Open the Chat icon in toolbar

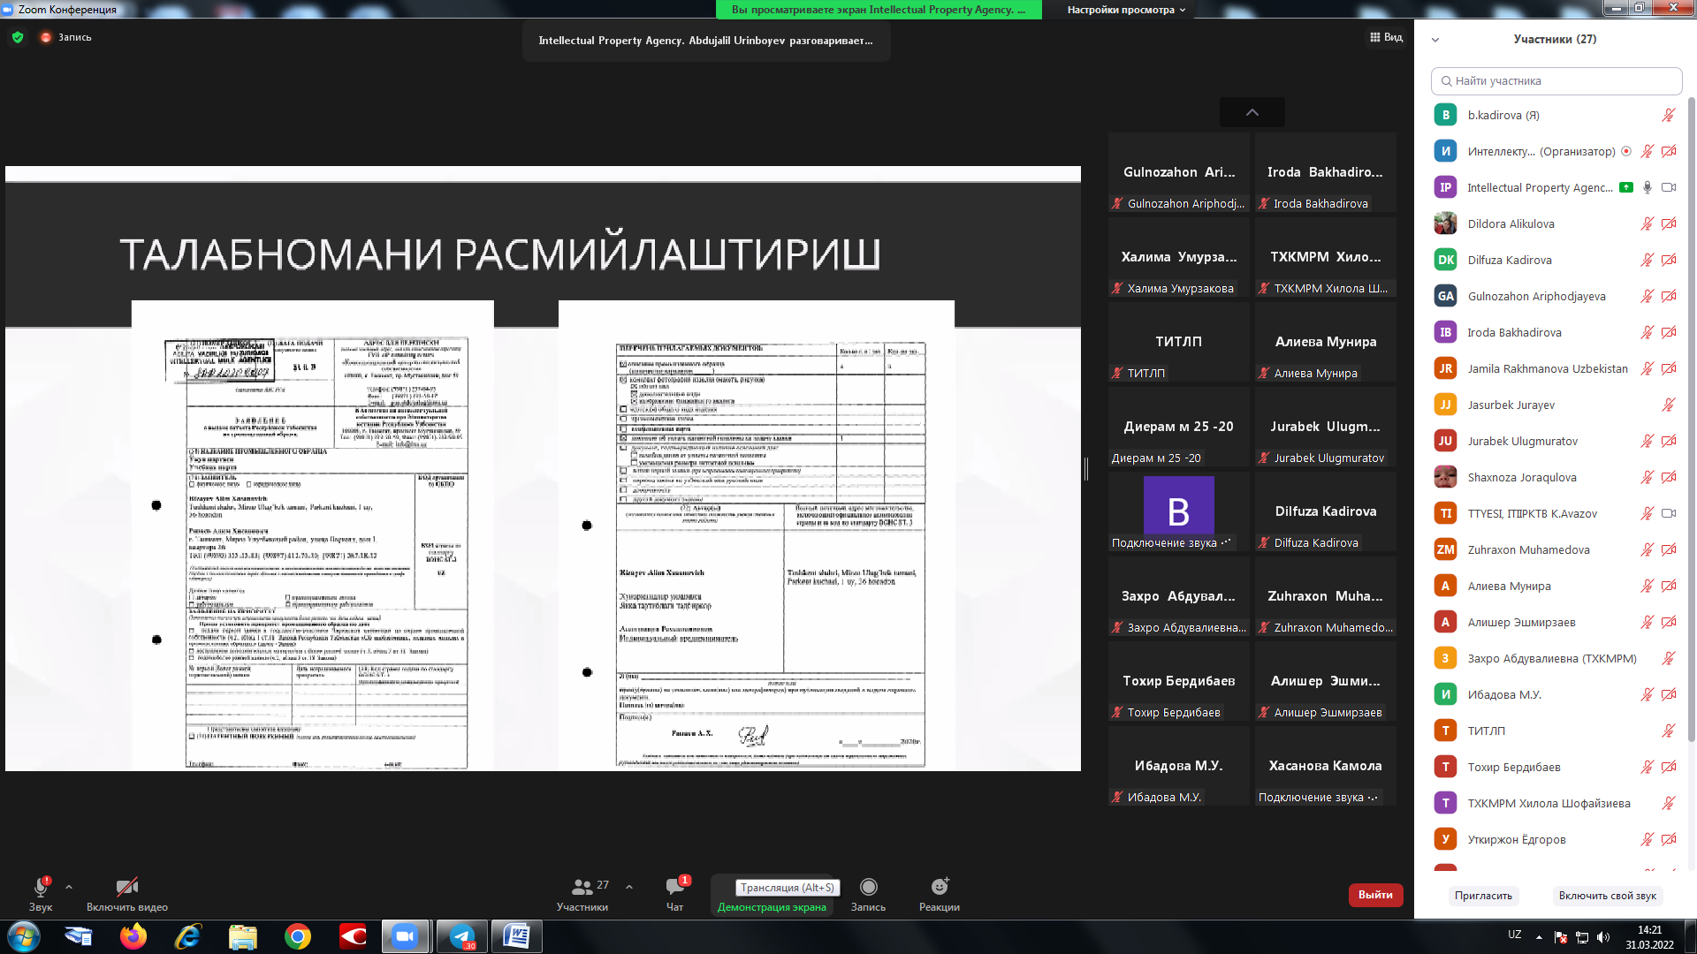coord(675,888)
